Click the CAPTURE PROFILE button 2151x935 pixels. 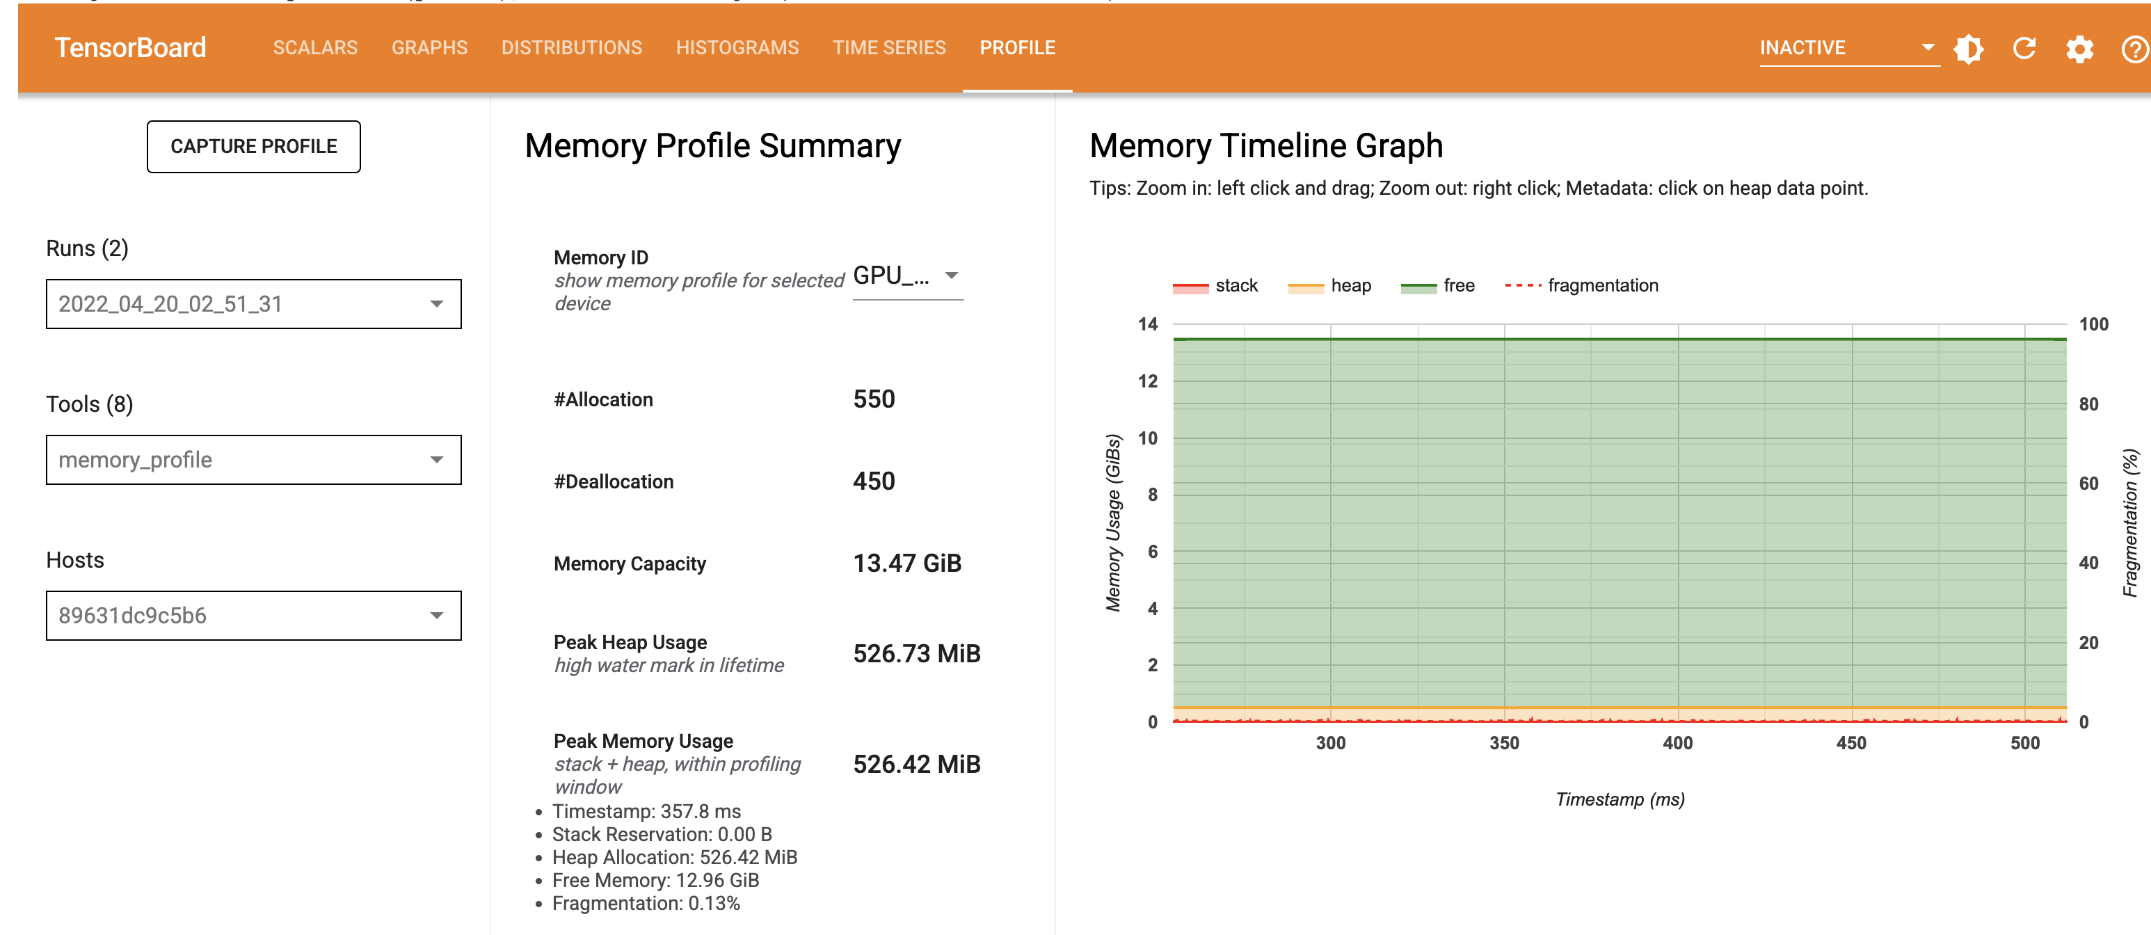point(253,146)
